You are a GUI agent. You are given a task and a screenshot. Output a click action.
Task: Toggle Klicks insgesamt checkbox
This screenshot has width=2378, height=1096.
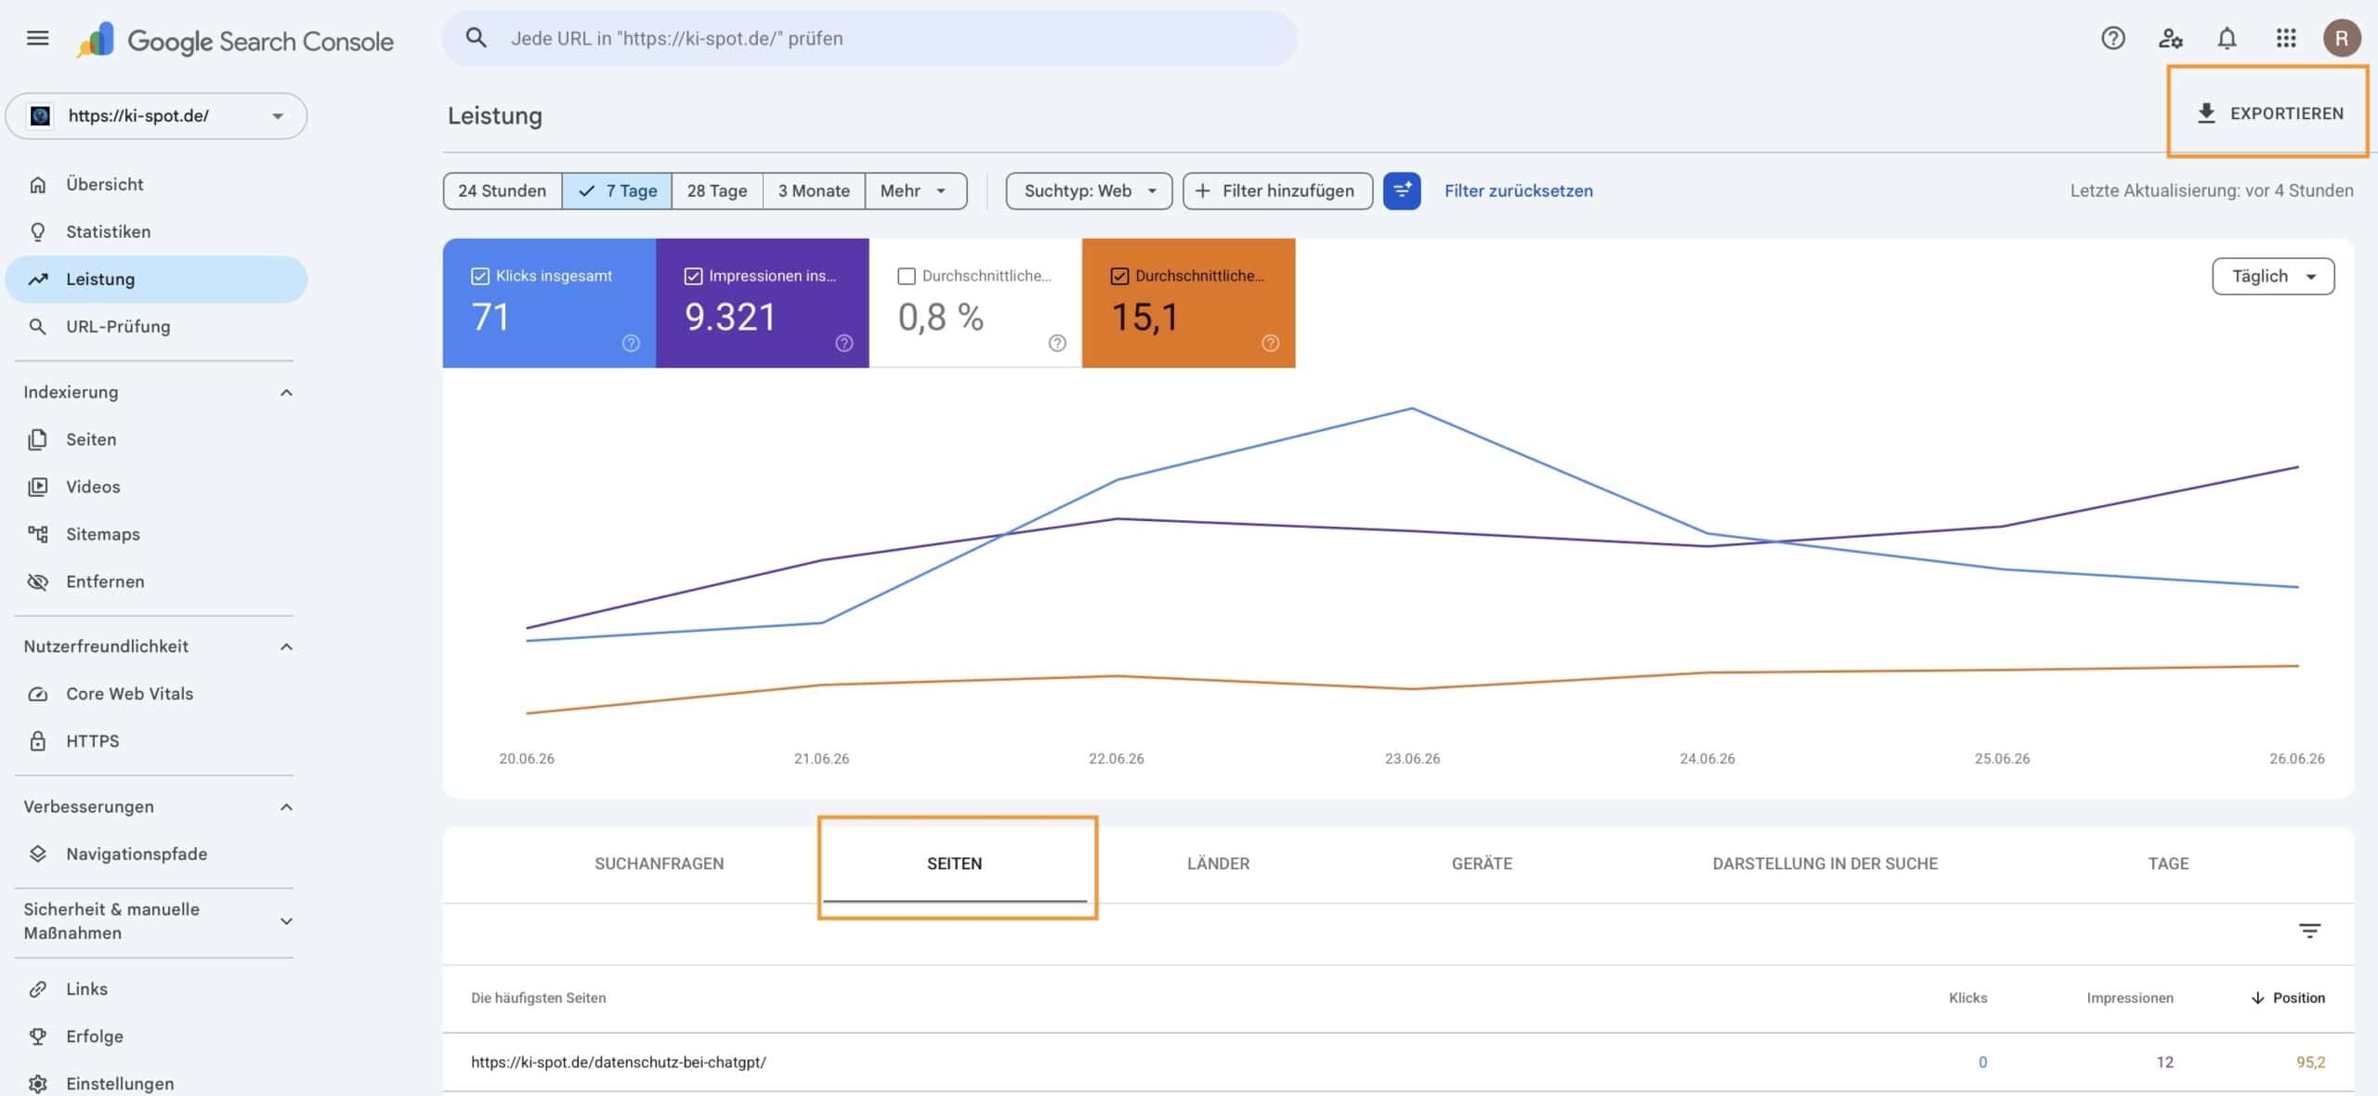click(x=480, y=276)
